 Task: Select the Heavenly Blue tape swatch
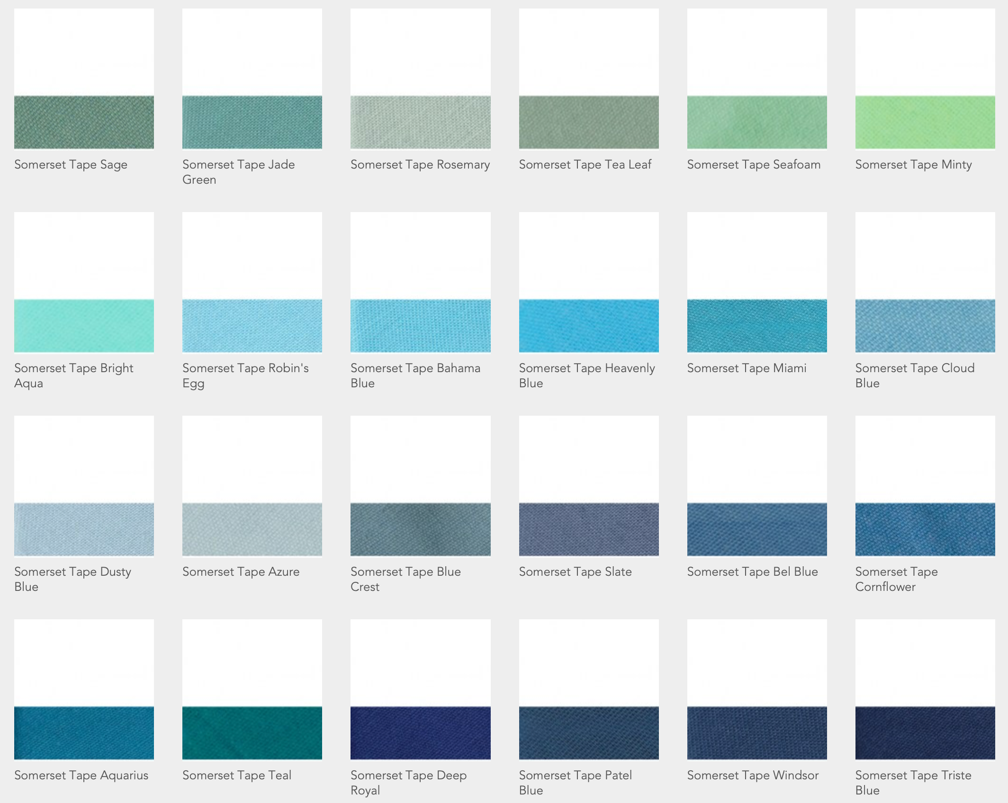(x=588, y=326)
